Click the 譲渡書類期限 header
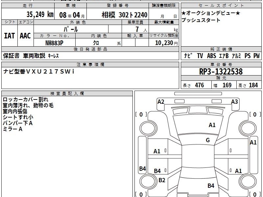This screenshot has height=197, width=263. coord(164,6)
